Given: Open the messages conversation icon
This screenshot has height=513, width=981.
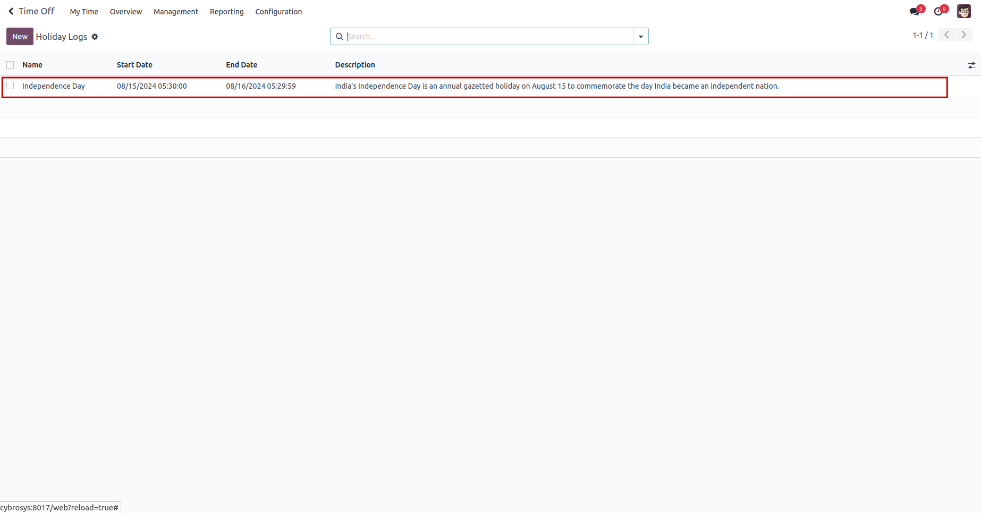Looking at the screenshot, I should (x=914, y=11).
